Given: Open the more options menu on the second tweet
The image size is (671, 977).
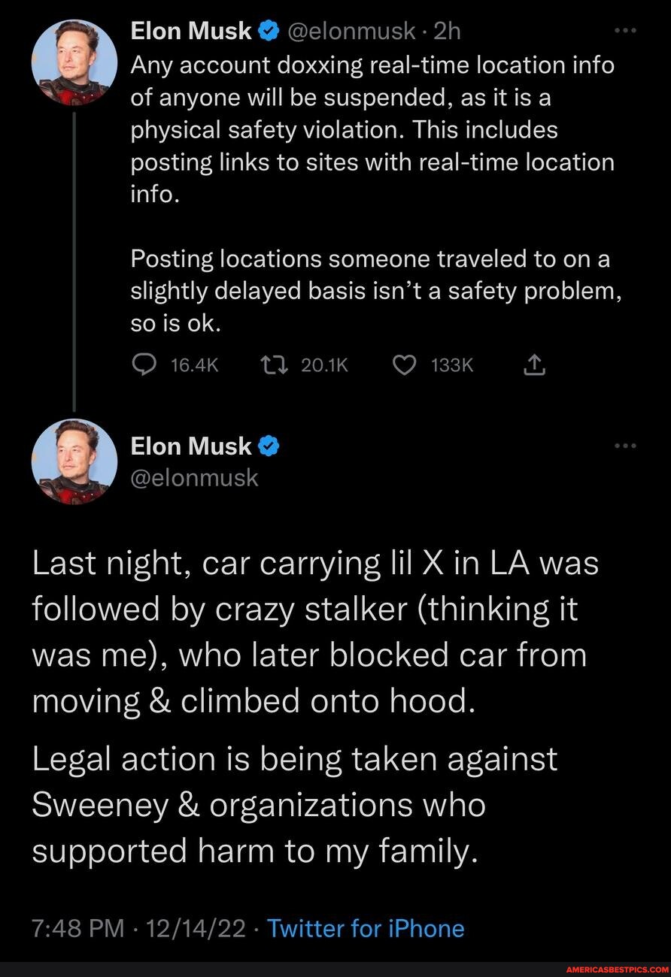Looking at the screenshot, I should pyautogui.click(x=626, y=445).
